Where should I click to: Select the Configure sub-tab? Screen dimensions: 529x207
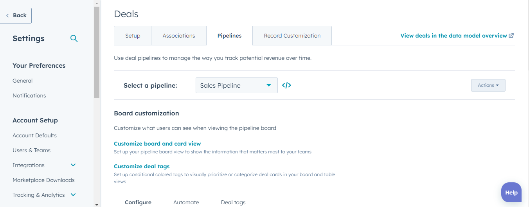click(x=138, y=202)
